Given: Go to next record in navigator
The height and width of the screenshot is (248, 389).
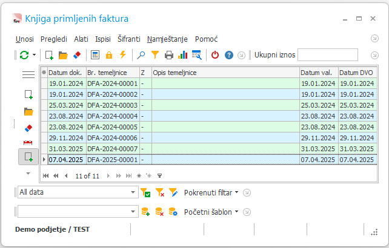Looking at the screenshot, I should pos(108,175).
